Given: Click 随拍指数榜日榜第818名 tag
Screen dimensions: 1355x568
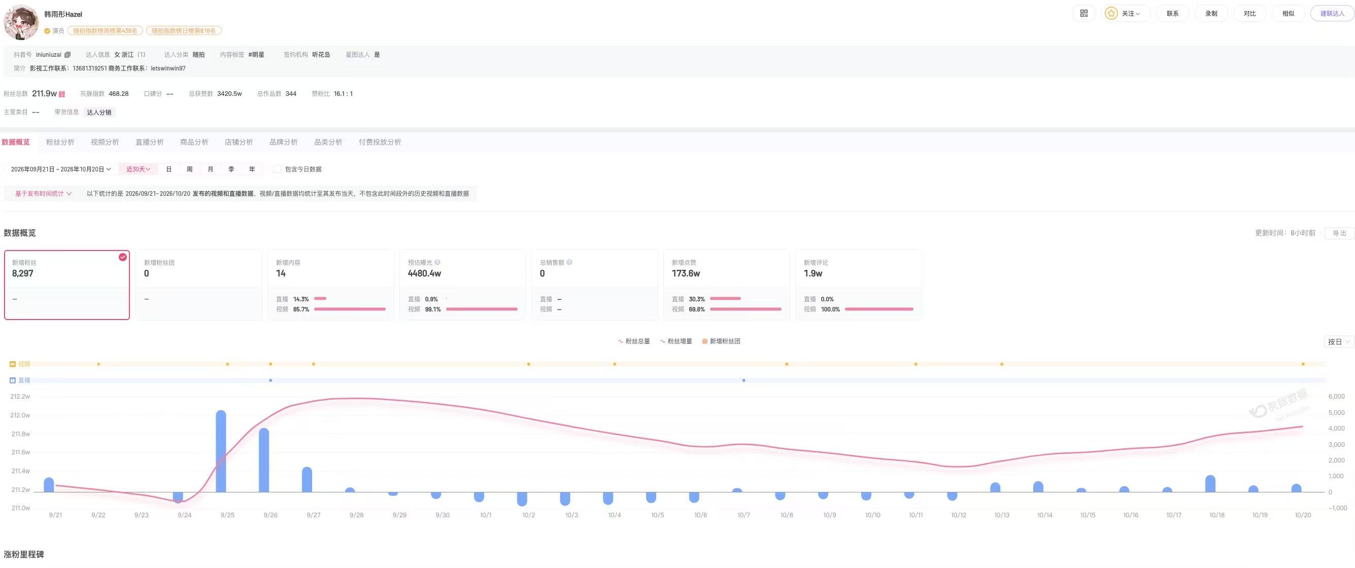Looking at the screenshot, I should (x=184, y=31).
